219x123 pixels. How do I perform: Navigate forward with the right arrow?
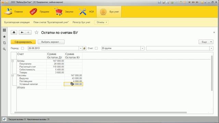(x=28, y=32)
